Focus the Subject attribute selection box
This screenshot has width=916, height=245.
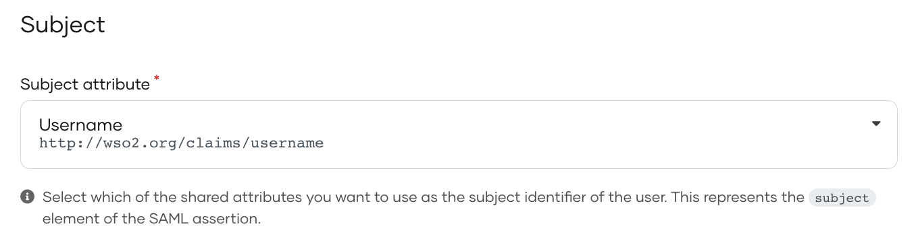(x=459, y=135)
